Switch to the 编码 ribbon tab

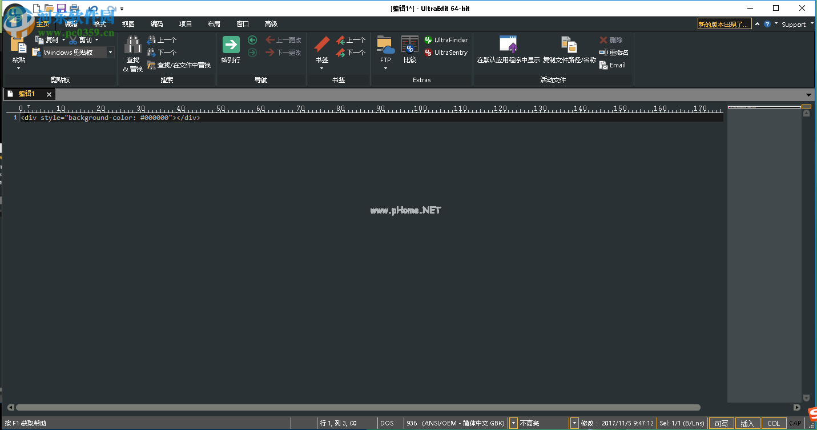[156, 24]
